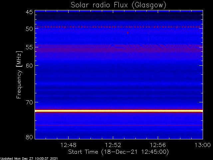Click the Frequency [MHz] axis title

(x=19, y=75)
